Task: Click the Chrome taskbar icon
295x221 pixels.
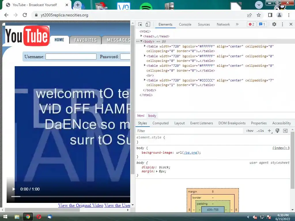Action: 28,217
